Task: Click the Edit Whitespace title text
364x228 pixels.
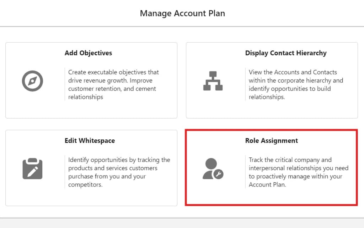Action: point(90,140)
